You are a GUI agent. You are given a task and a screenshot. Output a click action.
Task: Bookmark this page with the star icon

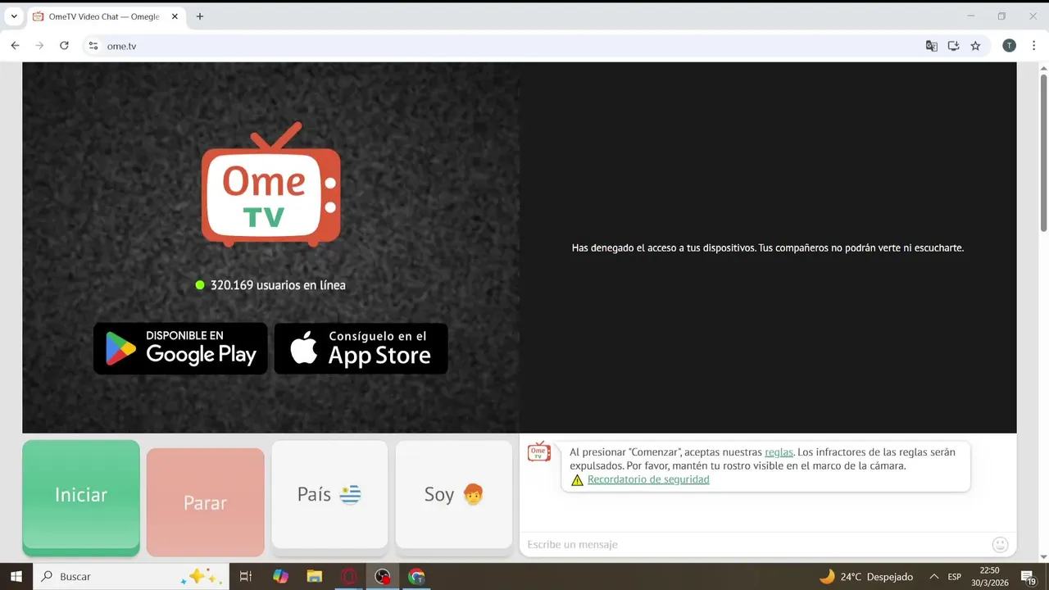(975, 46)
